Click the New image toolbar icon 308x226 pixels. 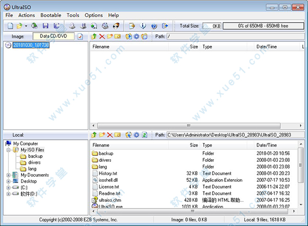pyautogui.click(x=10, y=26)
